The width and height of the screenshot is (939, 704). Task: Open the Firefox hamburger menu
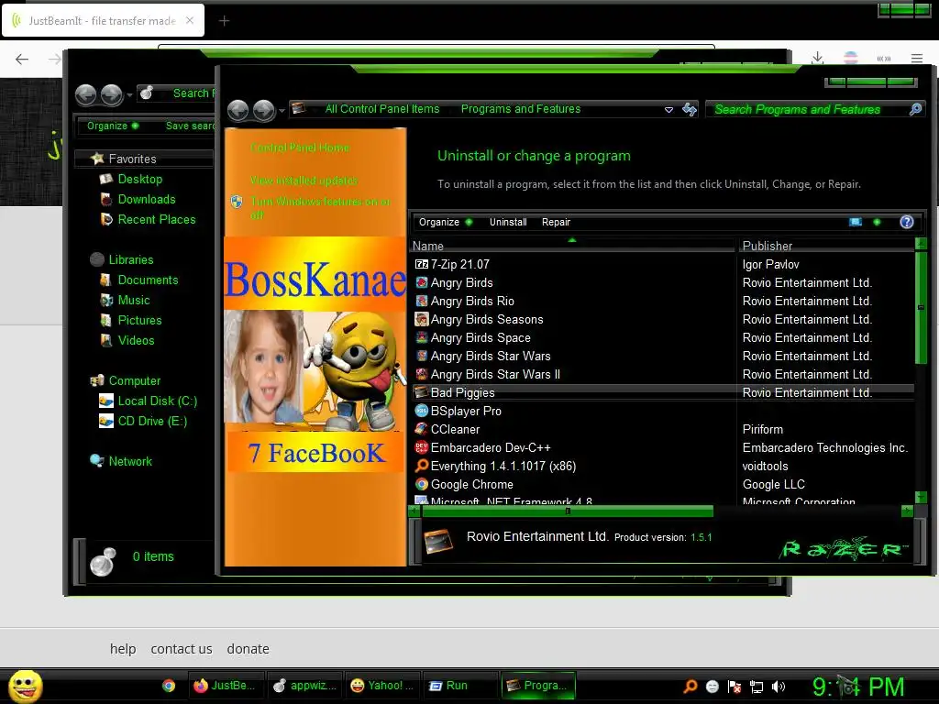tap(917, 58)
